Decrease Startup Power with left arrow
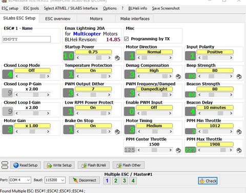Image resolution: width=246 pixels, height=193 pixels. 78,58
